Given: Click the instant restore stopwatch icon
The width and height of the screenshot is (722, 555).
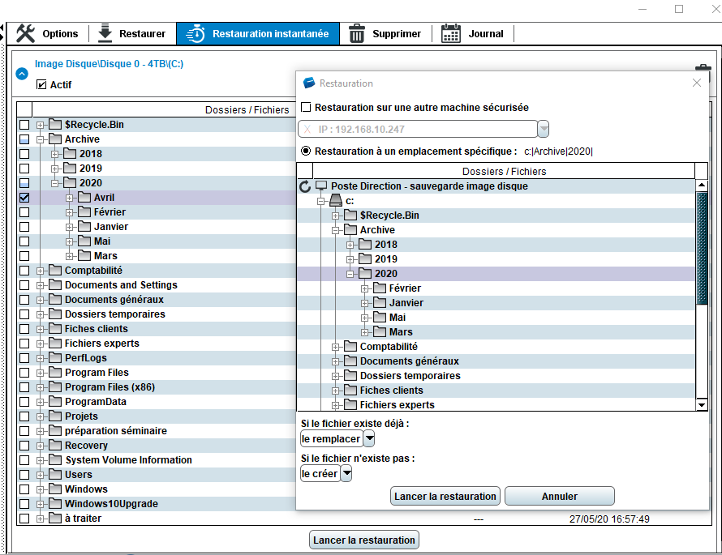Looking at the screenshot, I should click(x=196, y=33).
